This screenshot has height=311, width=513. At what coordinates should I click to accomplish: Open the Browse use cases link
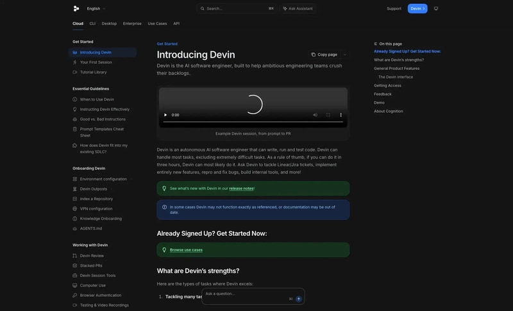[186, 250]
